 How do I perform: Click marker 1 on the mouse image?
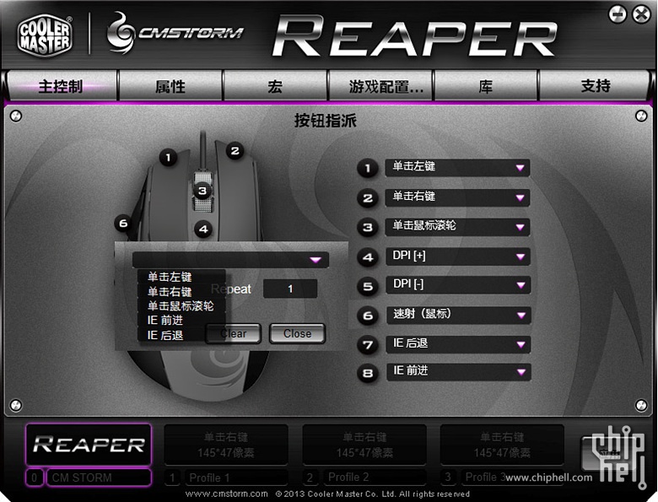(168, 158)
